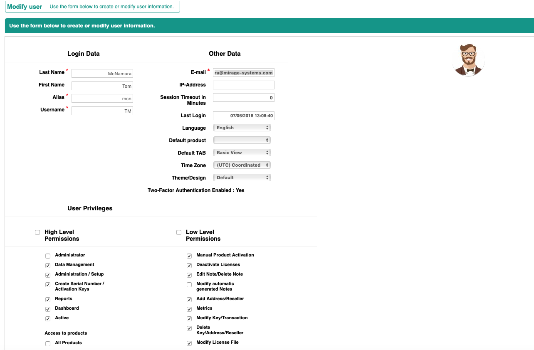Choose a Theme/Design from the dropdown
This screenshot has height=350, width=534.
pyautogui.click(x=242, y=177)
